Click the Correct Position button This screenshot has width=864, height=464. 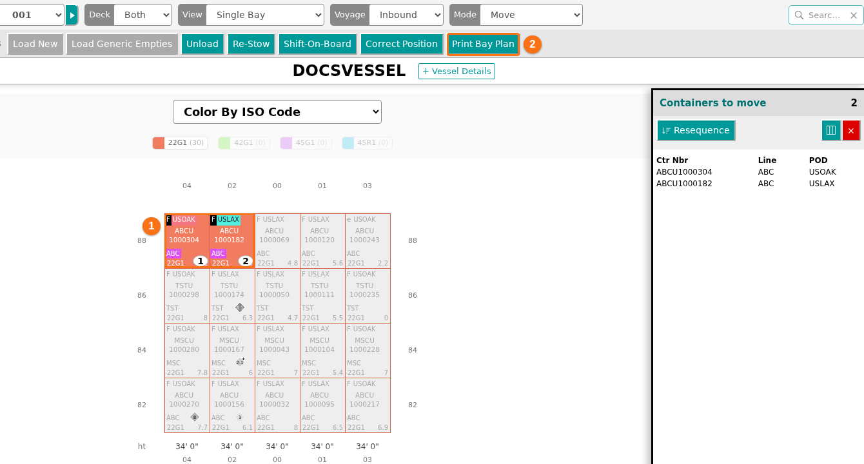point(402,44)
